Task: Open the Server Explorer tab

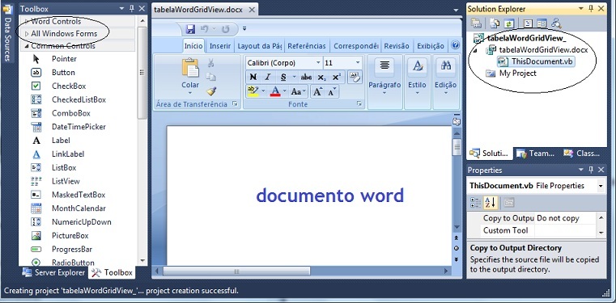Action: coord(53,272)
